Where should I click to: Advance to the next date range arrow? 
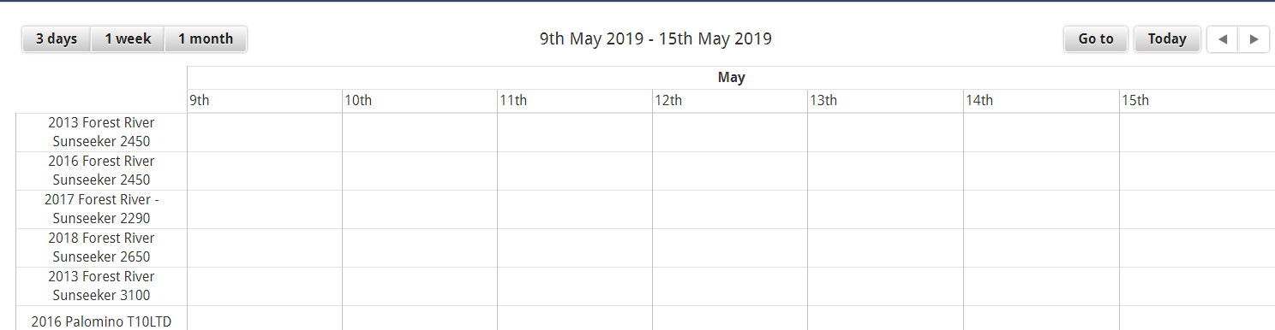(x=1254, y=39)
